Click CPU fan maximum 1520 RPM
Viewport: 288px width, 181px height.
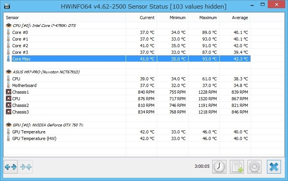coord(207,99)
